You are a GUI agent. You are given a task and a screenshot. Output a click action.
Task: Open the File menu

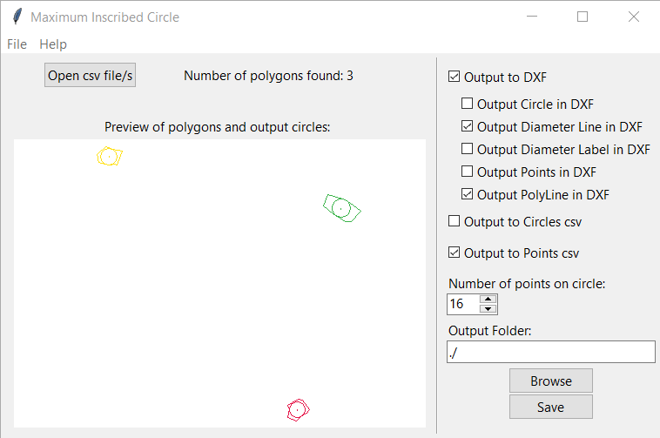tap(17, 44)
